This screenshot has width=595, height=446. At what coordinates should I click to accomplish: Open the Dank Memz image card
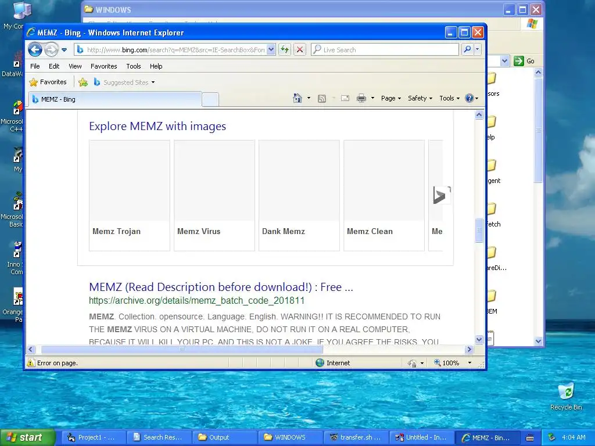point(299,195)
